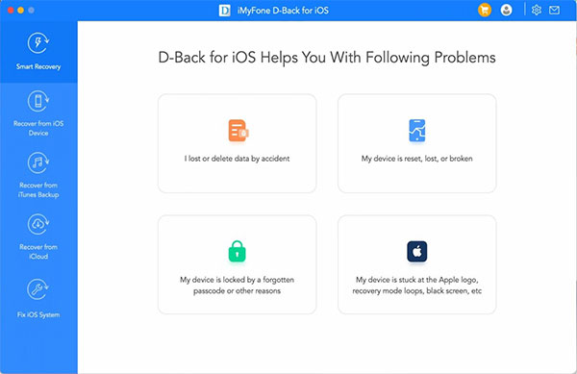Open the Smart Recovery mode icon

(x=38, y=43)
